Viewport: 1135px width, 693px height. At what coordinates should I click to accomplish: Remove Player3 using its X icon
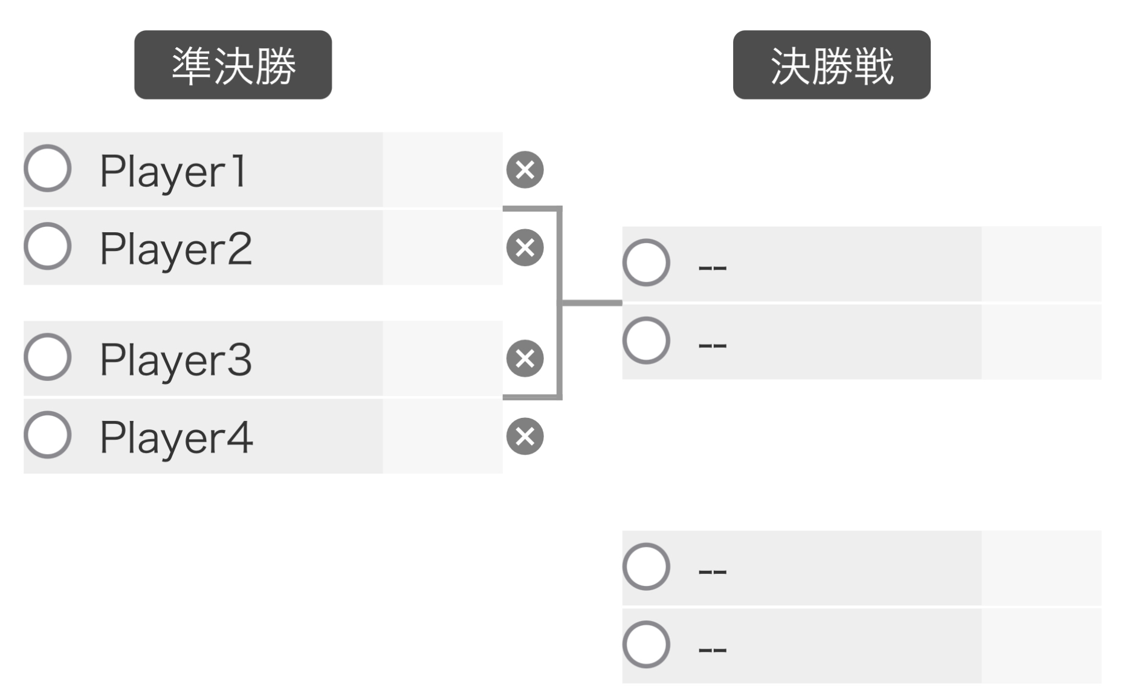pyautogui.click(x=525, y=359)
